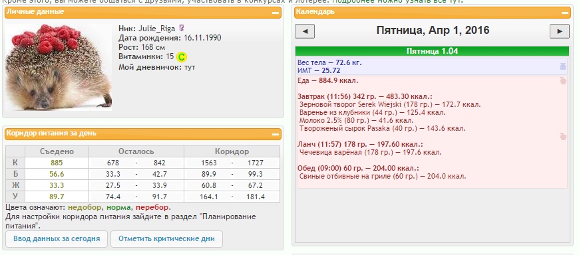Collapse the Личные данные panel

coord(276,13)
